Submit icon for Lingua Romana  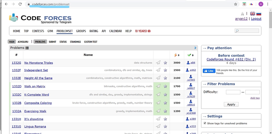158,126
